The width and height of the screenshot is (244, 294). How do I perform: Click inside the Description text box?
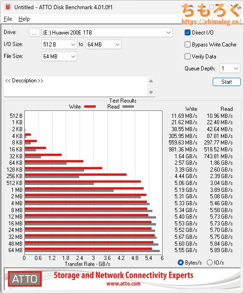tap(76, 86)
